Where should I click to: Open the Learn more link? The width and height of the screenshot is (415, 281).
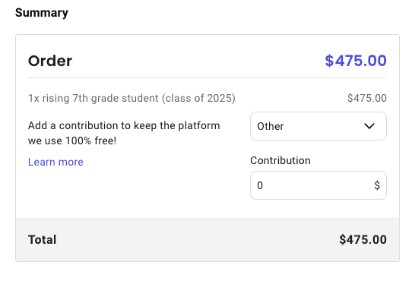coord(55,162)
